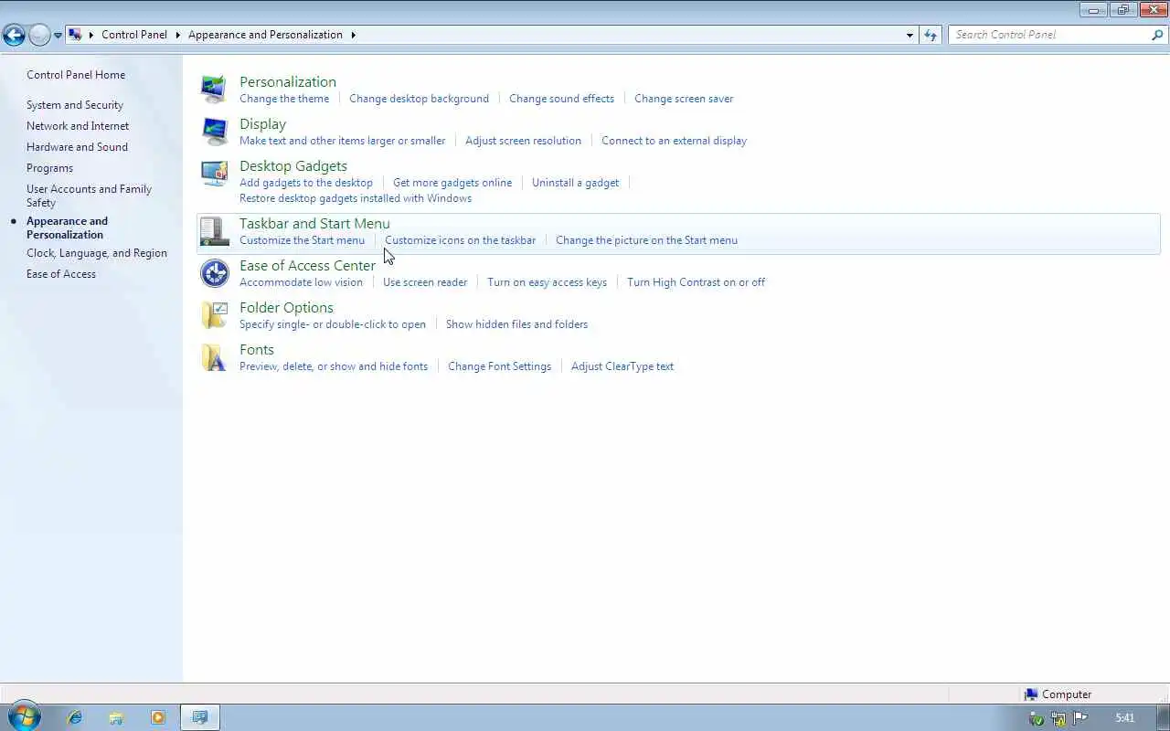Screen dimensions: 1170x731
Task: Expand the arrow after Appearance and Personalization breadcrumb
Action: coord(353,35)
